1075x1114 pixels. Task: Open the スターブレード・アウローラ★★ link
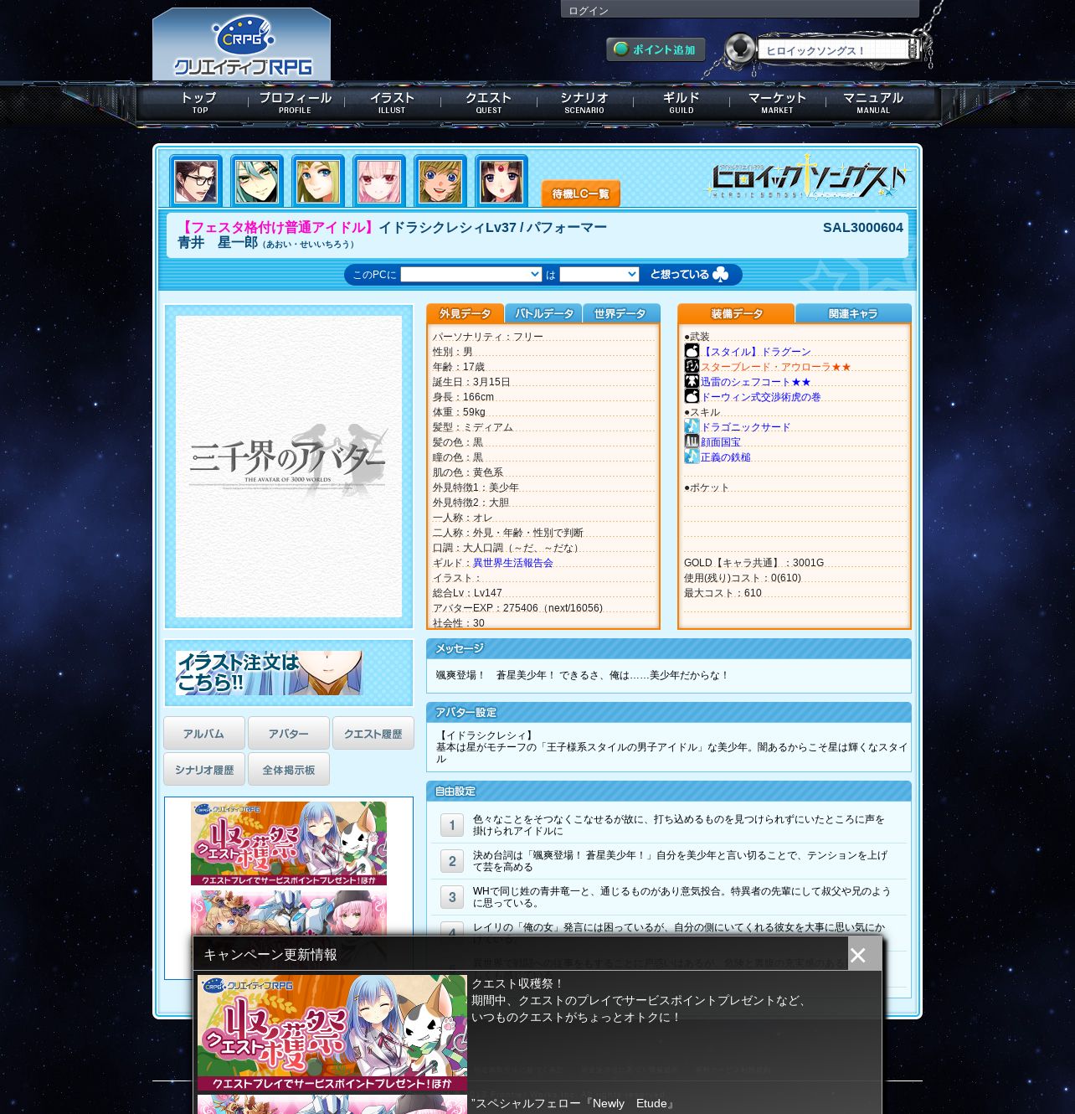pyautogui.click(x=776, y=367)
